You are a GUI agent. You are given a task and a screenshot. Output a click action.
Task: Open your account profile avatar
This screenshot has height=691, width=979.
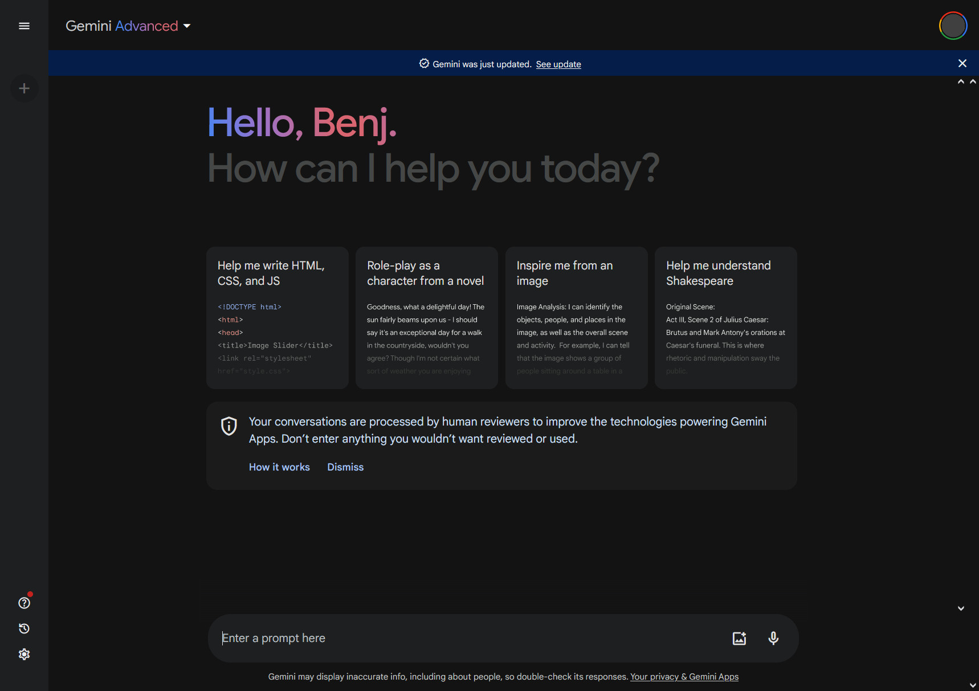952,26
